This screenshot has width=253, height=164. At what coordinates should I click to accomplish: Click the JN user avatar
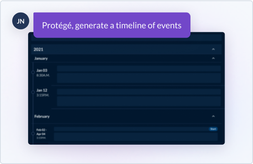coord(20,21)
